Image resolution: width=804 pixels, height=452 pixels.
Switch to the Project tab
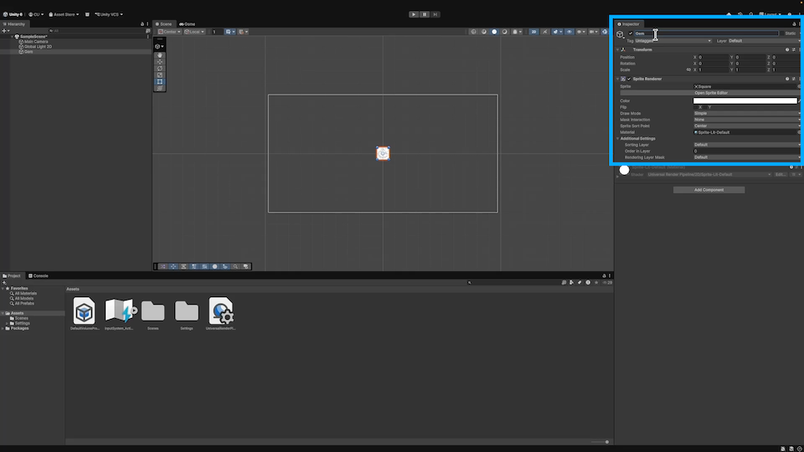[12, 275]
